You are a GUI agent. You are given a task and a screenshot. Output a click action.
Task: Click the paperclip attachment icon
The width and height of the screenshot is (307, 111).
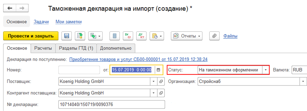point(215,36)
